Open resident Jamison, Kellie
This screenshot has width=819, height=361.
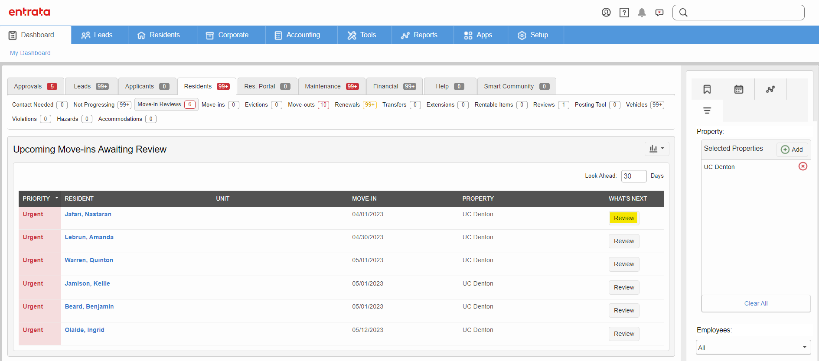click(x=87, y=283)
